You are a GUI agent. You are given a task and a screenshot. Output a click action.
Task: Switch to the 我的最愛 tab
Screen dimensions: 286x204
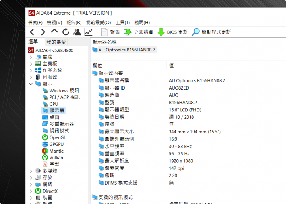56,42
